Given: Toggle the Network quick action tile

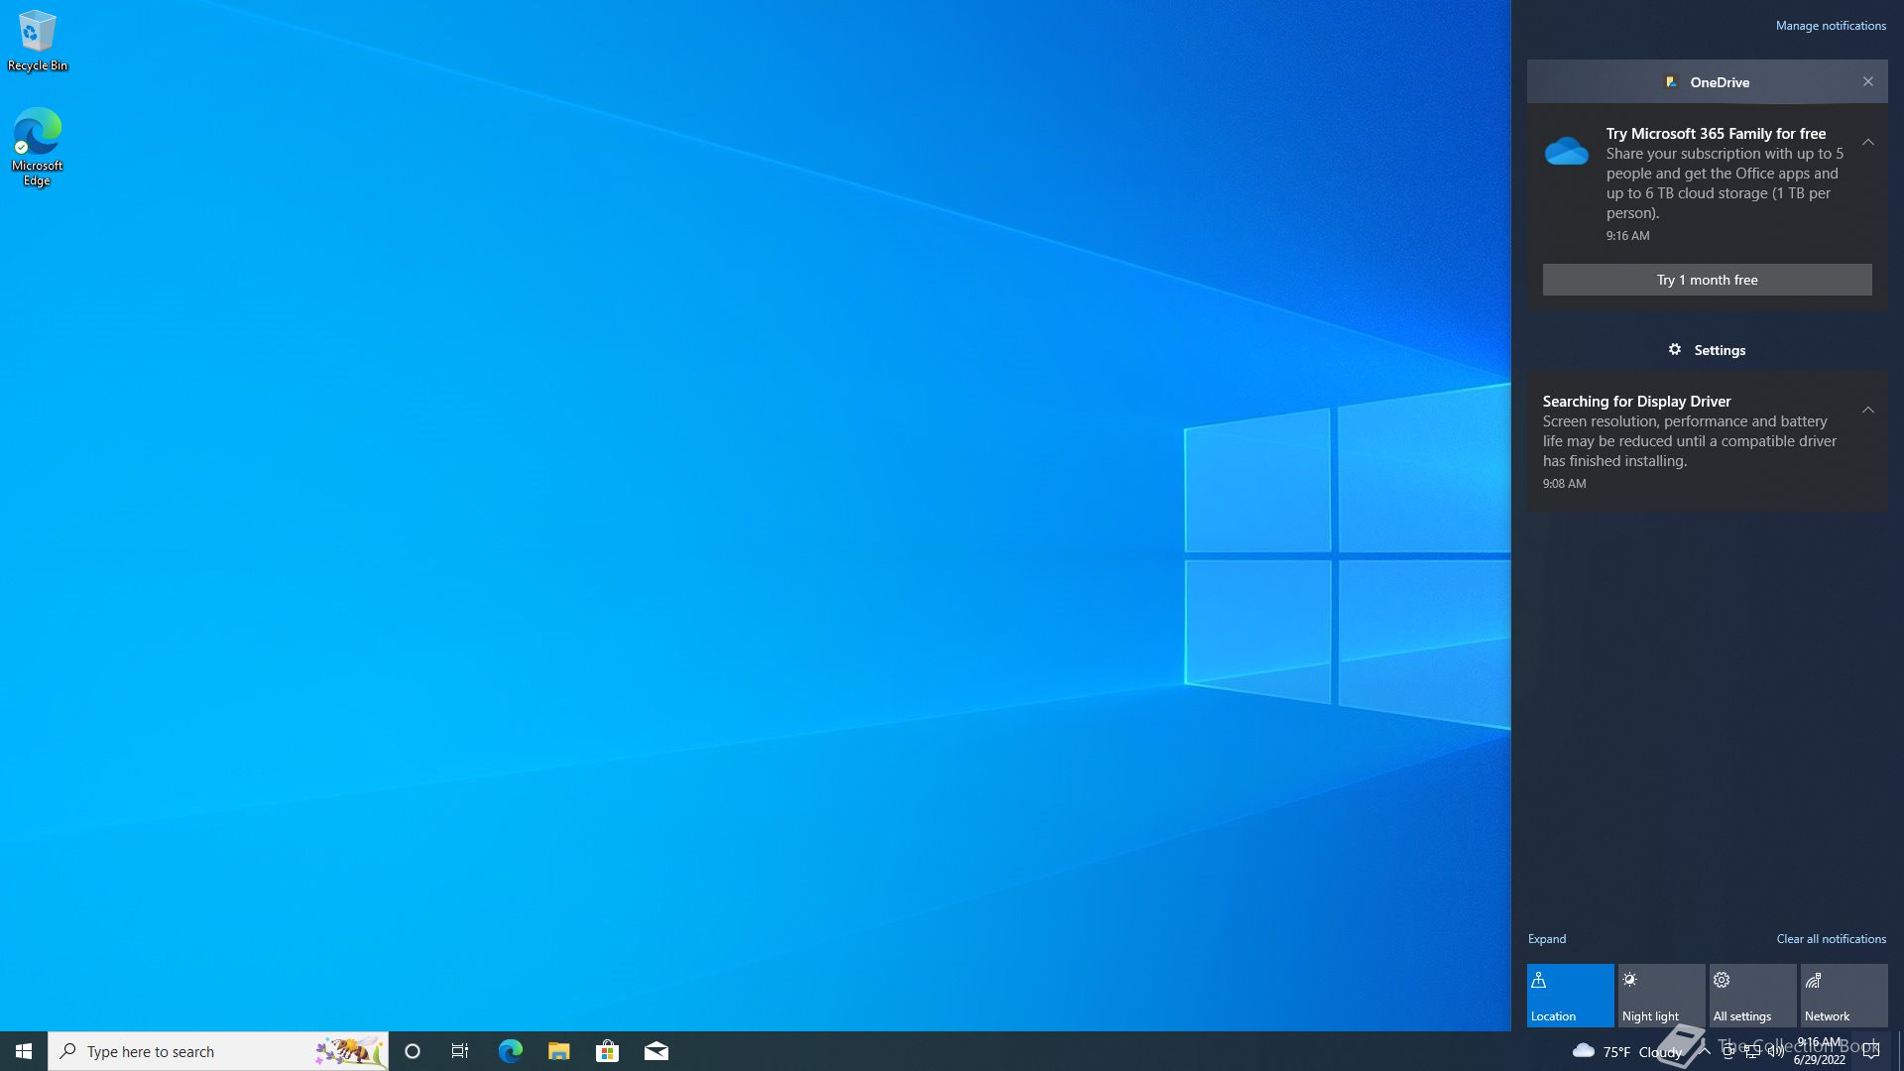Looking at the screenshot, I should [1844, 995].
